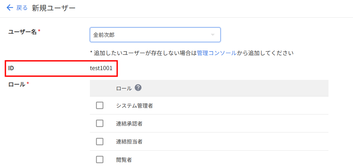The image size is (353, 167).
Task: Click the ID field label
Action: pyautogui.click(x=11, y=68)
